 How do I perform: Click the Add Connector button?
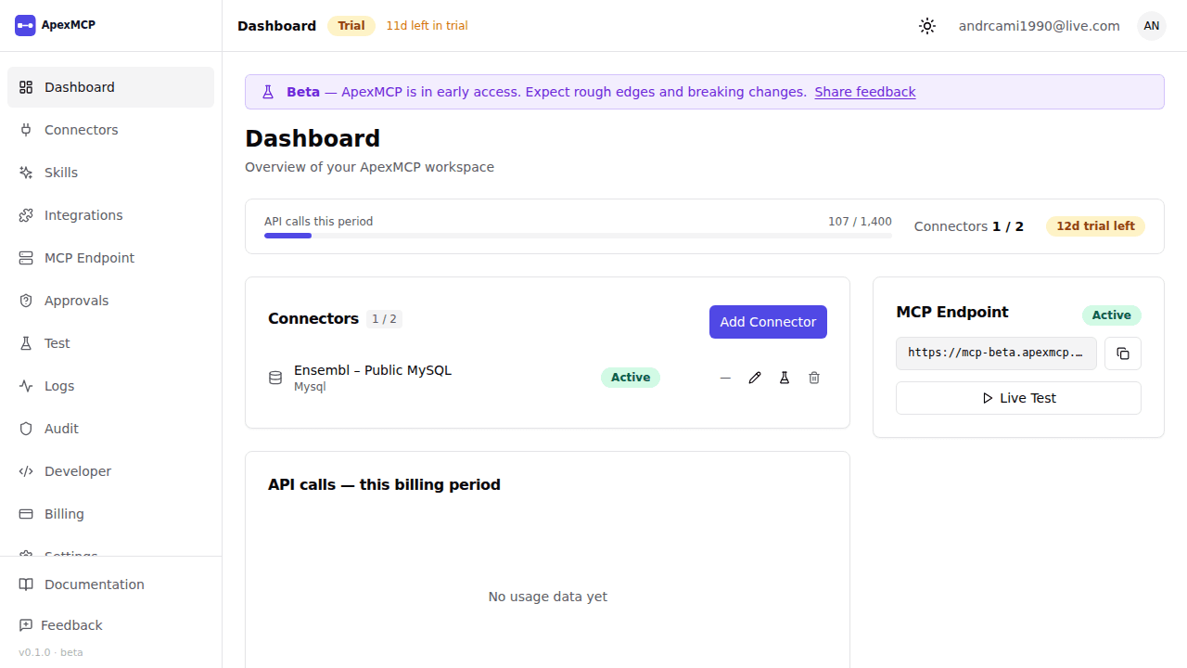pos(768,322)
